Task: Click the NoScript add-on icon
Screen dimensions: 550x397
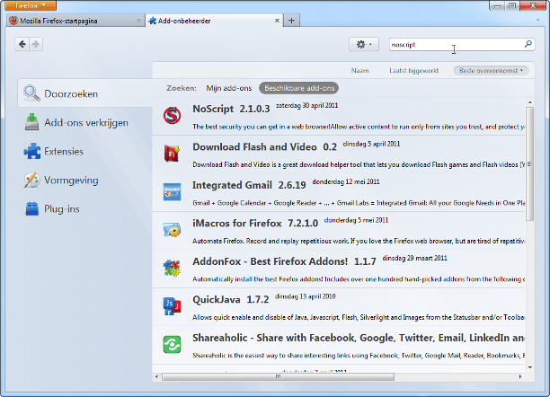Action: coord(172,115)
